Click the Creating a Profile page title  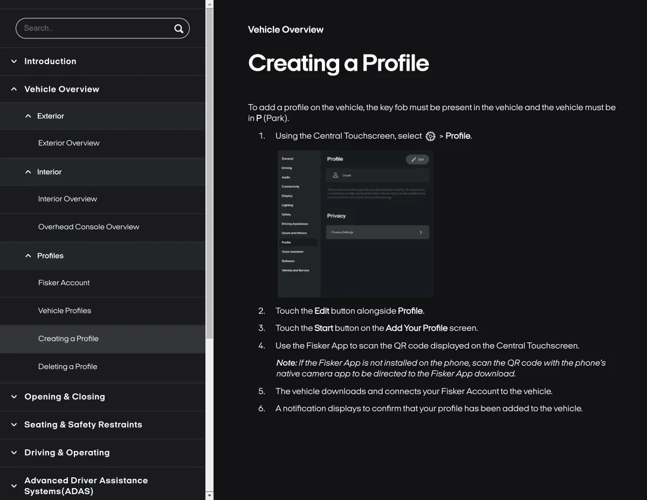coord(339,64)
